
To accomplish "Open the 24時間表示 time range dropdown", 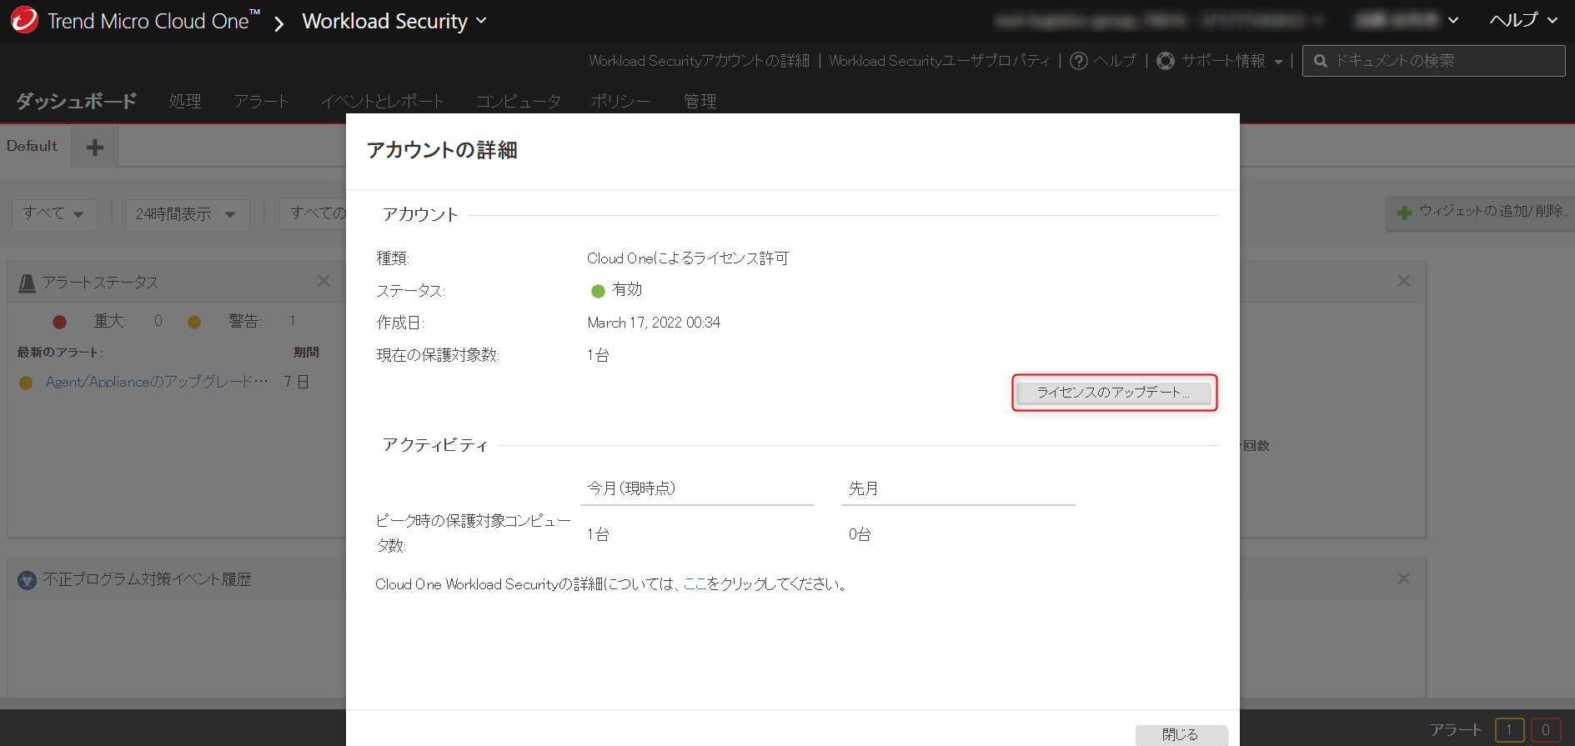I will pyautogui.click(x=186, y=214).
